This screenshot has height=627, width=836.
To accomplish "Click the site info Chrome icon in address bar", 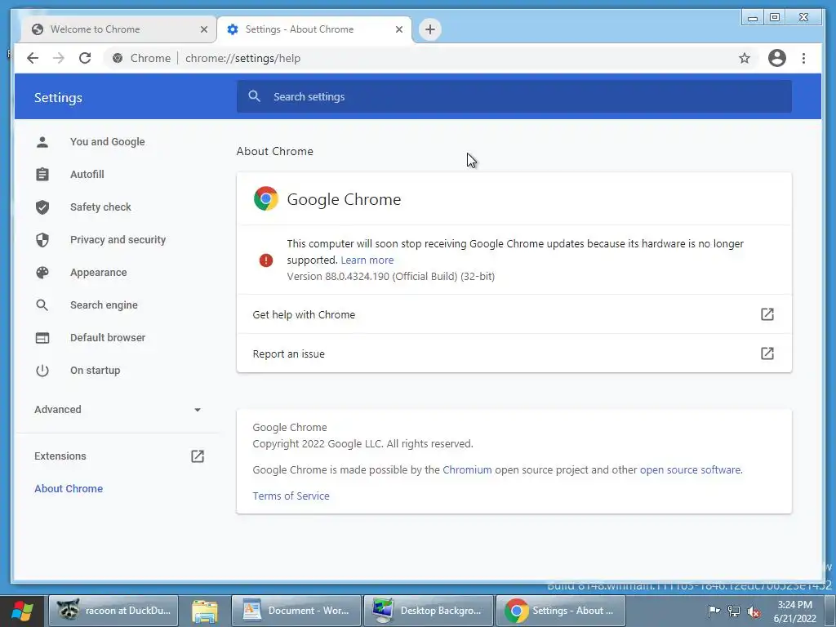I will pyautogui.click(x=118, y=58).
